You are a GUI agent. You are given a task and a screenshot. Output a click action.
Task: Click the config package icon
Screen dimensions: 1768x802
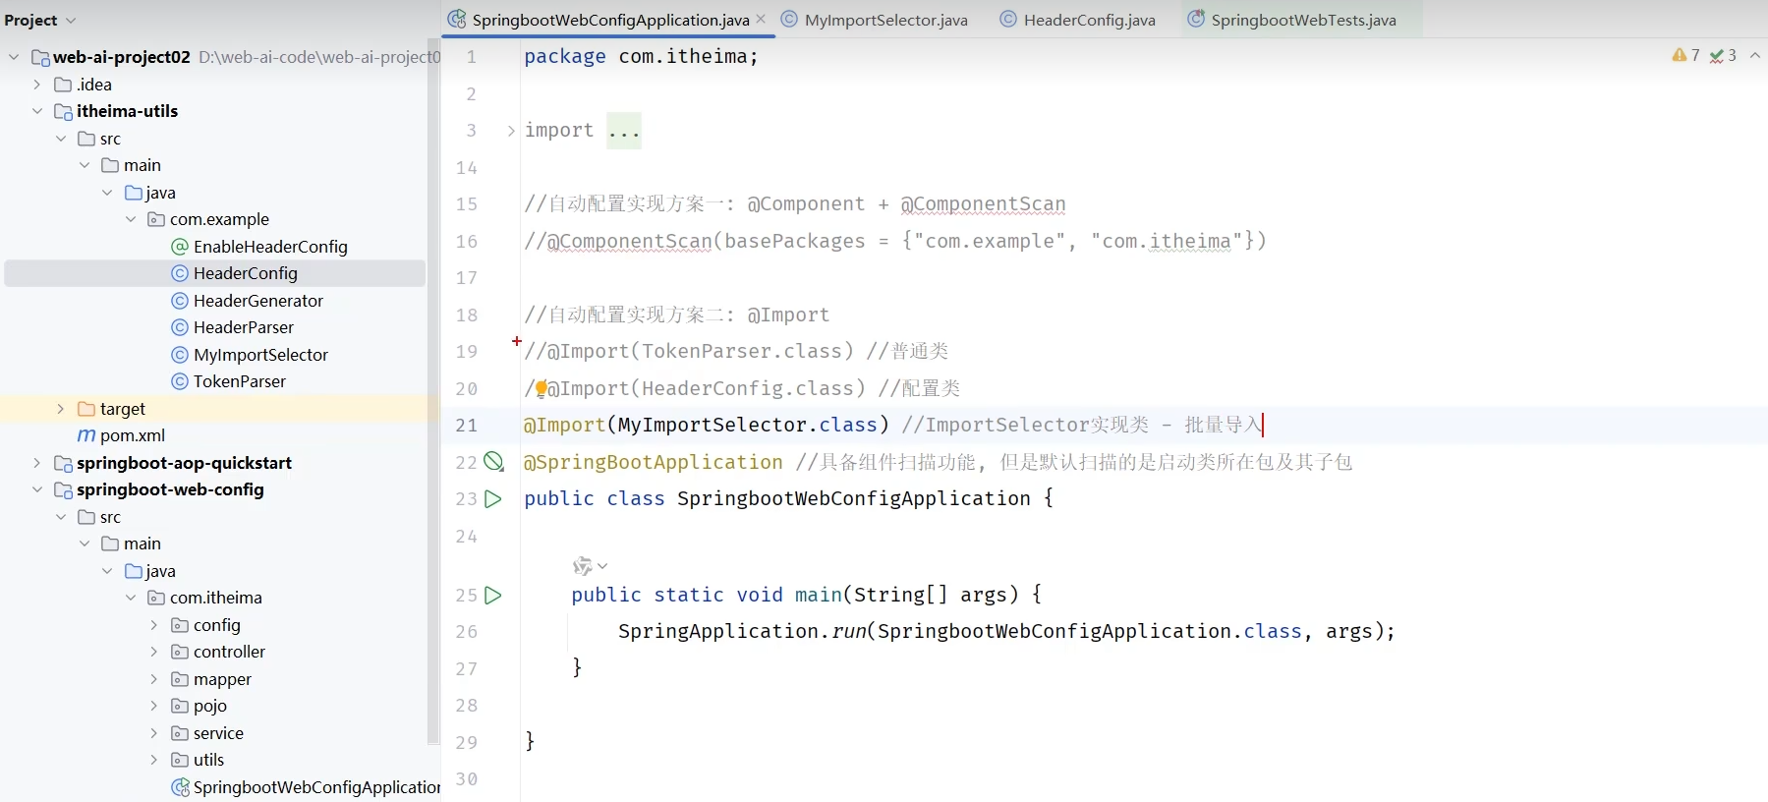click(x=180, y=625)
